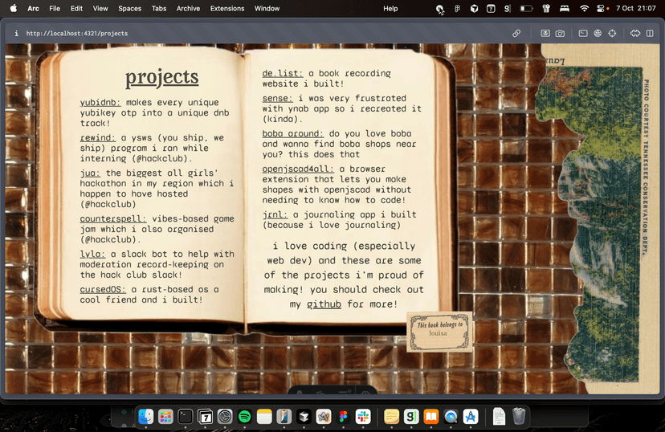The width and height of the screenshot is (665, 432).
Task: Open Control Center from menu bar
Action: tap(602, 9)
